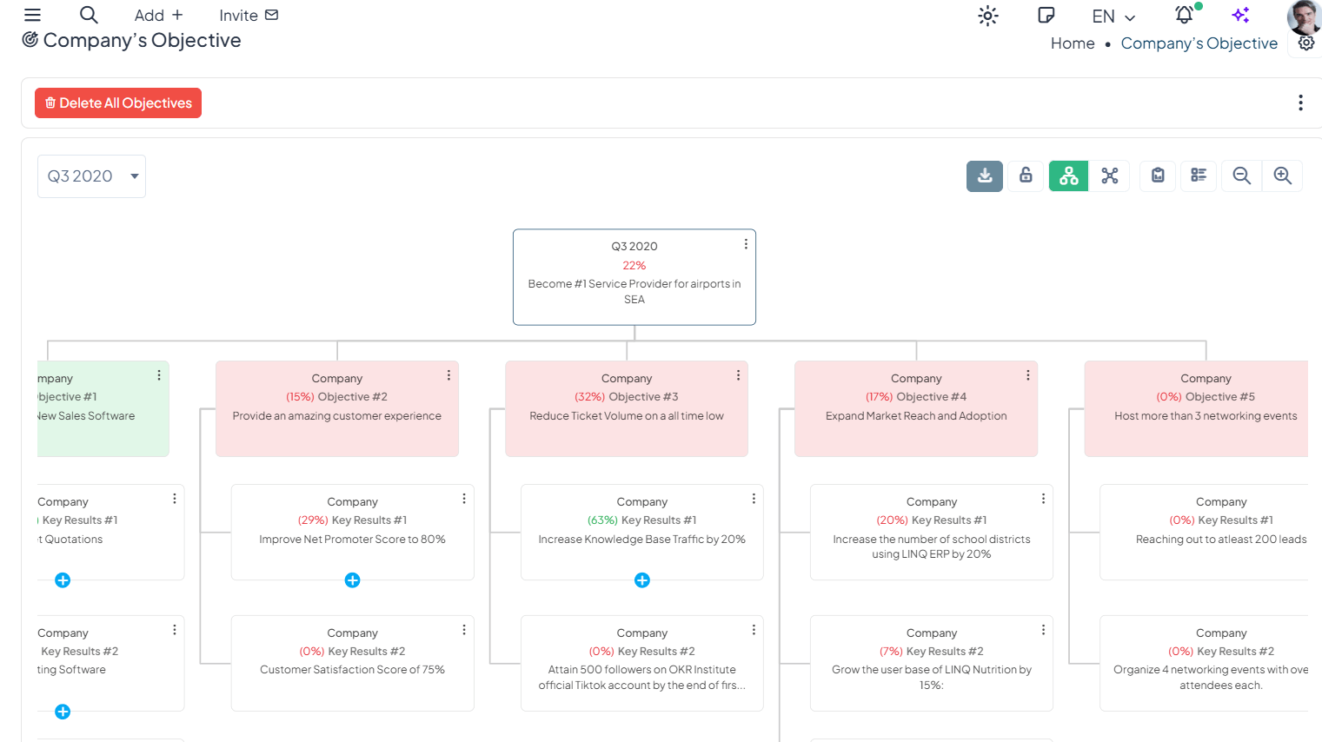Expand the EN language selector
Viewport: 1322px width, 742px height.
click(1113, 17)
